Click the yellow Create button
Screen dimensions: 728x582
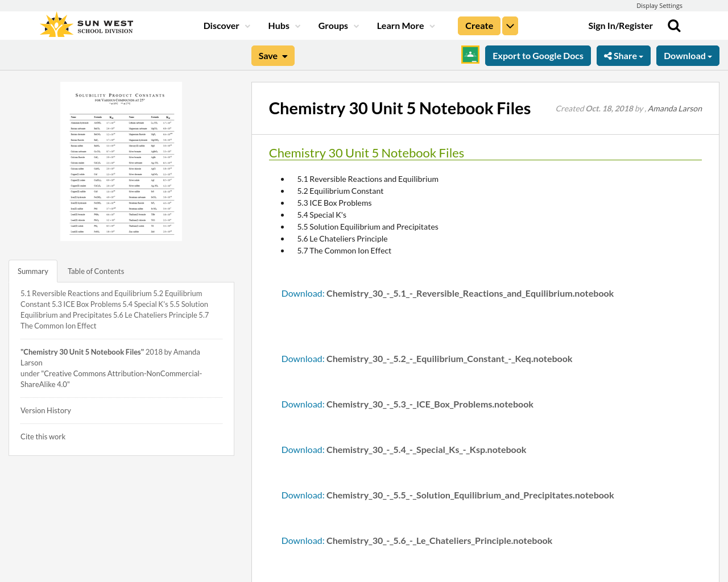(x=479, y=26)
